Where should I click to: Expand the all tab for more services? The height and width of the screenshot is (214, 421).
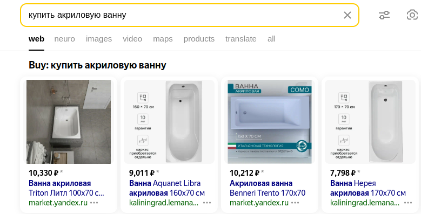coord(271,39)
